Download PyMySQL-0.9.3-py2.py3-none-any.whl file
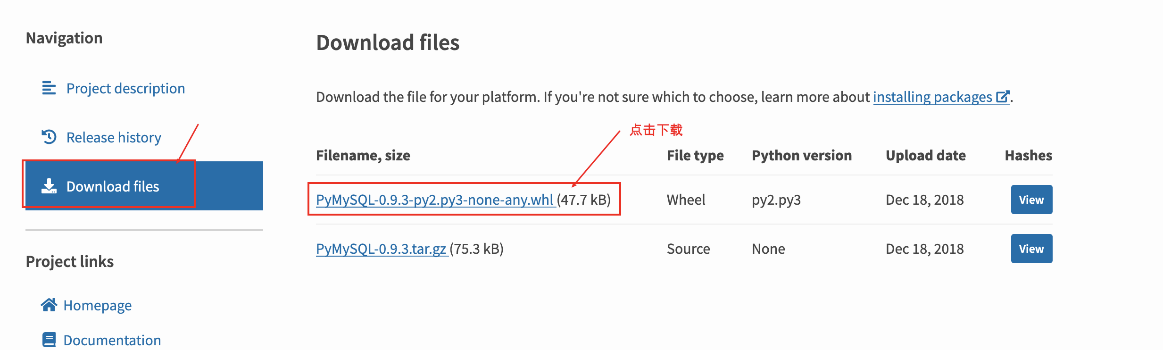The image size is (1163, 350). (x=435, y=200)
